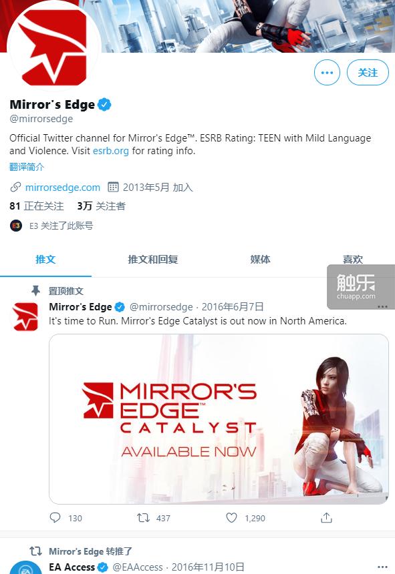Open the Mirror's Edge profile avatar

point(54,45)
